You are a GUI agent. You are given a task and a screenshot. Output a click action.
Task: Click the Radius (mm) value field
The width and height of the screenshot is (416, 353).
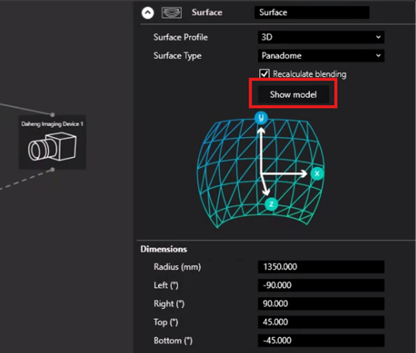321,267
